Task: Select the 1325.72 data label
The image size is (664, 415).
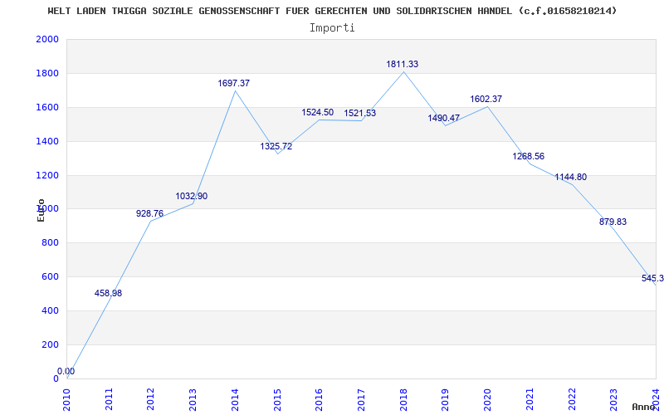Action: [x=276, y=147]
